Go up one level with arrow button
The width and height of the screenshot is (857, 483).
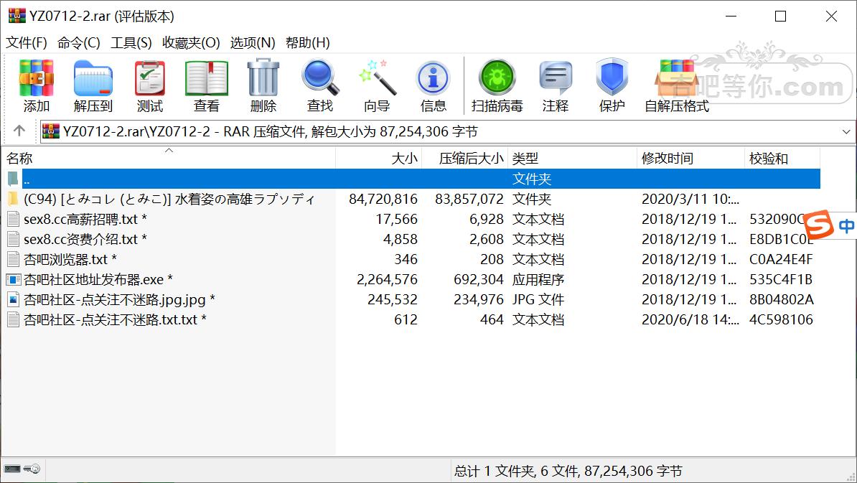(x=19, y=131)
